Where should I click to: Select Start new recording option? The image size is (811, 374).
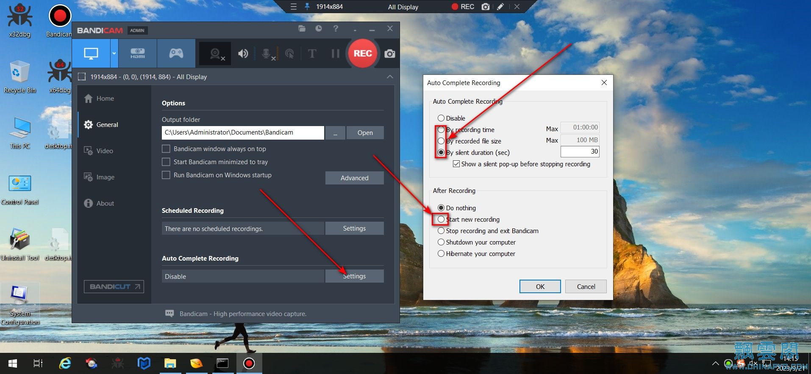tap(441, 220)
